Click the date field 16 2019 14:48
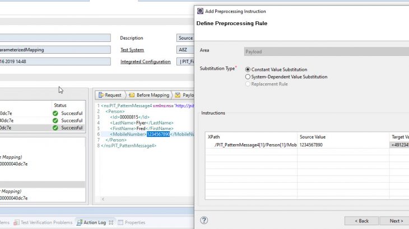Image resolution: width=409 pixels, height=229 pixels. click(x=55, y=61)
